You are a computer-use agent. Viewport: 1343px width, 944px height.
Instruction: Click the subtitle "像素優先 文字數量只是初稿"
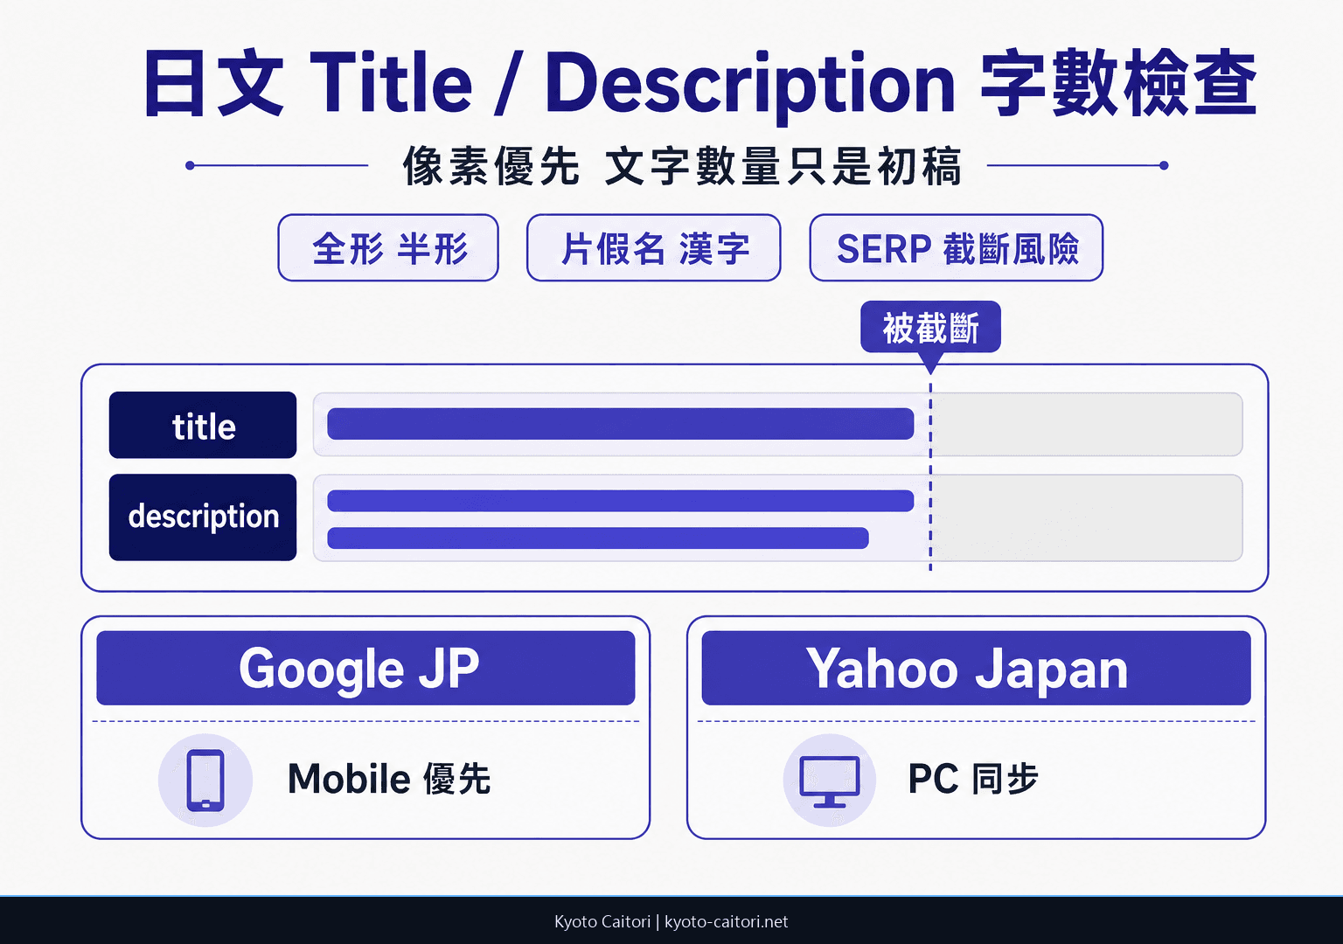coord(682,166)
